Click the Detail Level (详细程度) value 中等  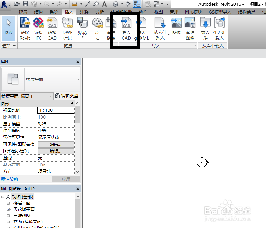coord(56,131)
